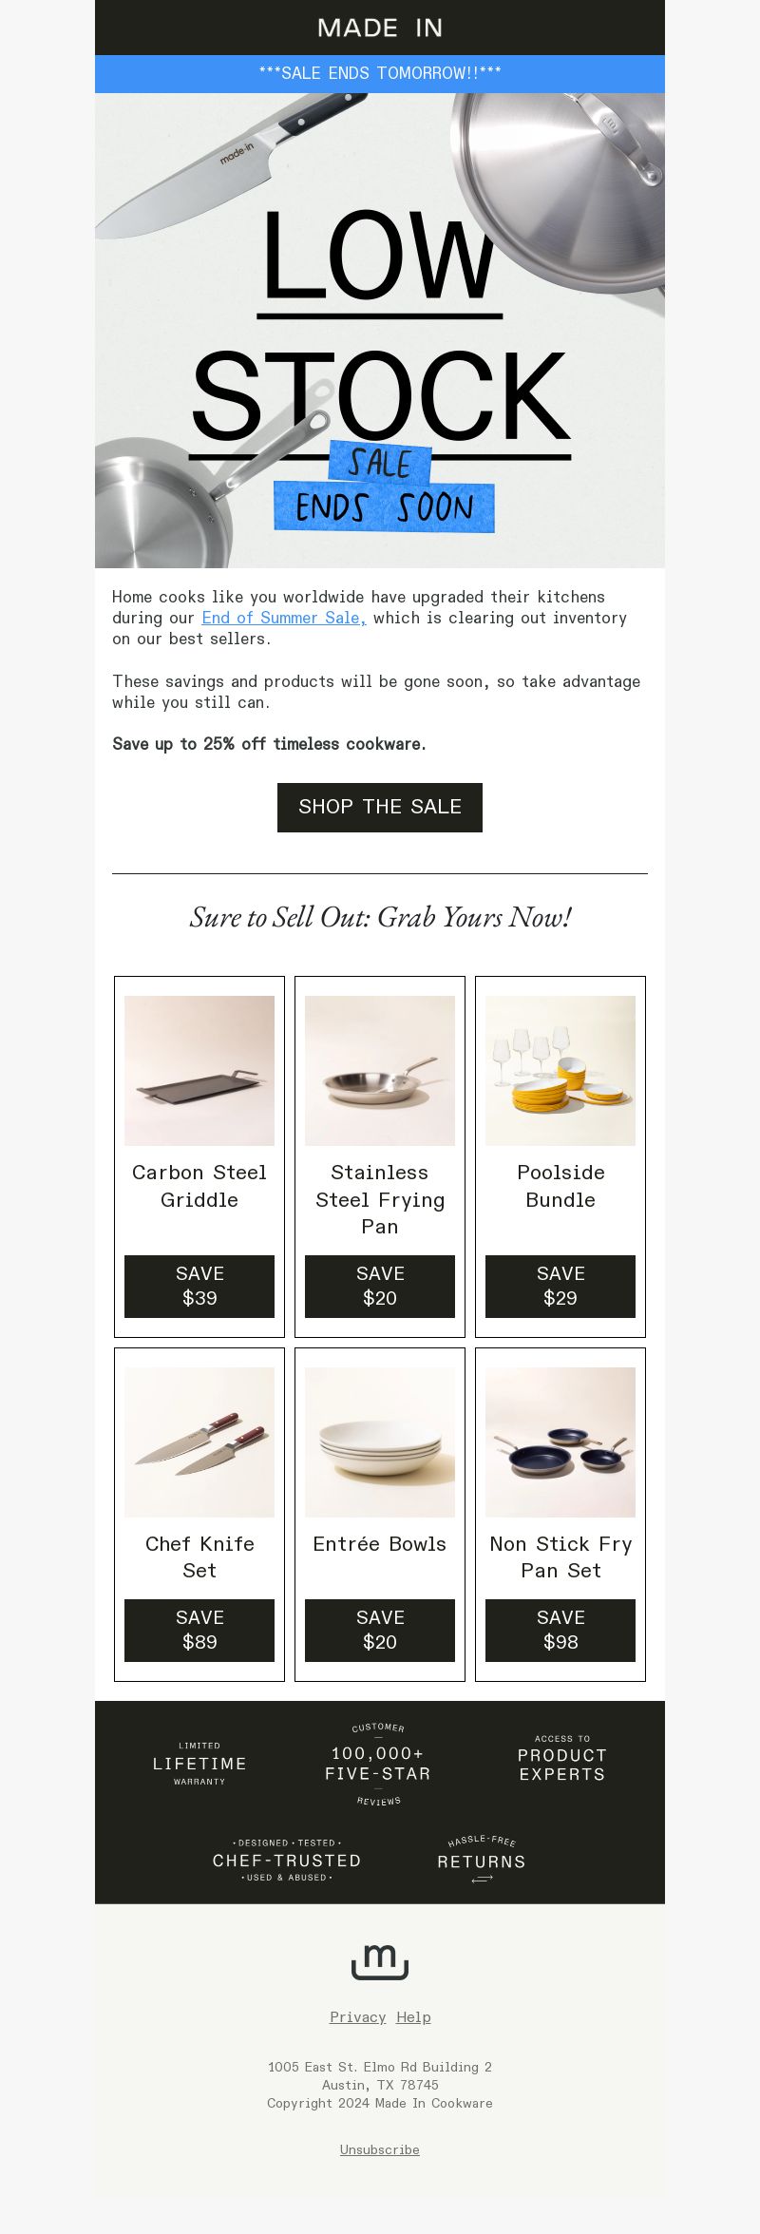The image size is (760, 2234).
Task: Click SAVE $39 for Carbon Steel Griddle
Action: click(199, 1287)
